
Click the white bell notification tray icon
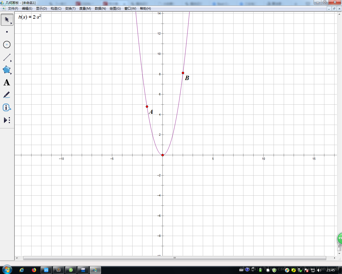point(268,270)
